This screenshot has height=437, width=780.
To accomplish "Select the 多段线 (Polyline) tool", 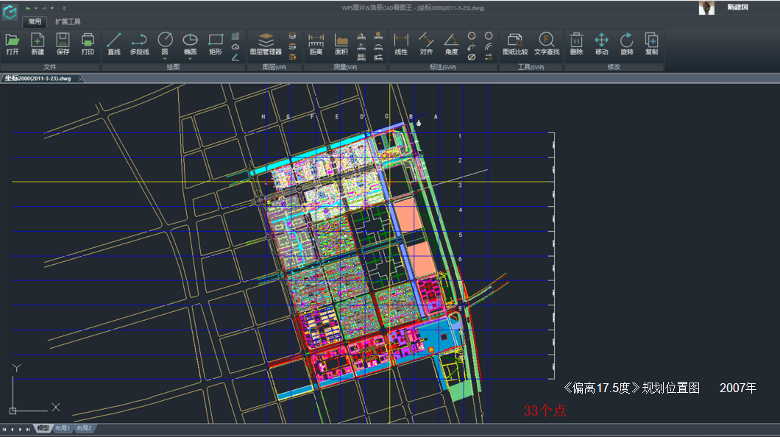I will [139, 43].
